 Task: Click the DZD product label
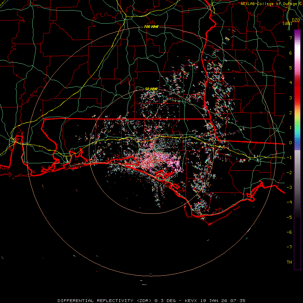coord(296,20)
